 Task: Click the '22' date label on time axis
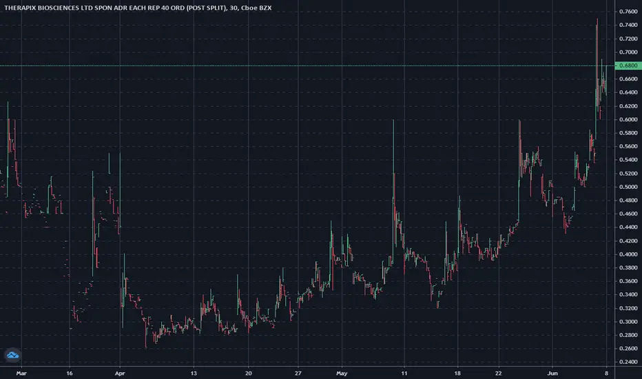(498, 373)
